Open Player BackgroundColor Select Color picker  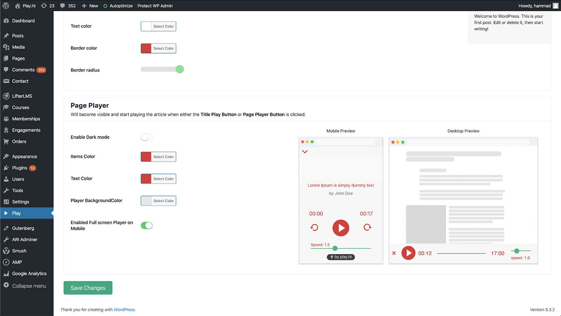[x=158, y=201]
